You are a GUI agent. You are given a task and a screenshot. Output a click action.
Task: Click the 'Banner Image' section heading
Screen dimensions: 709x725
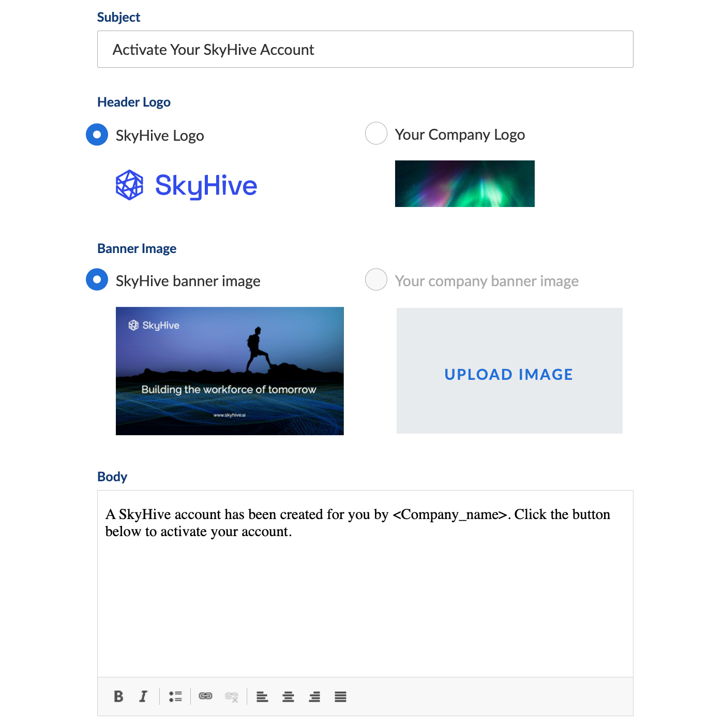point(137,249)
